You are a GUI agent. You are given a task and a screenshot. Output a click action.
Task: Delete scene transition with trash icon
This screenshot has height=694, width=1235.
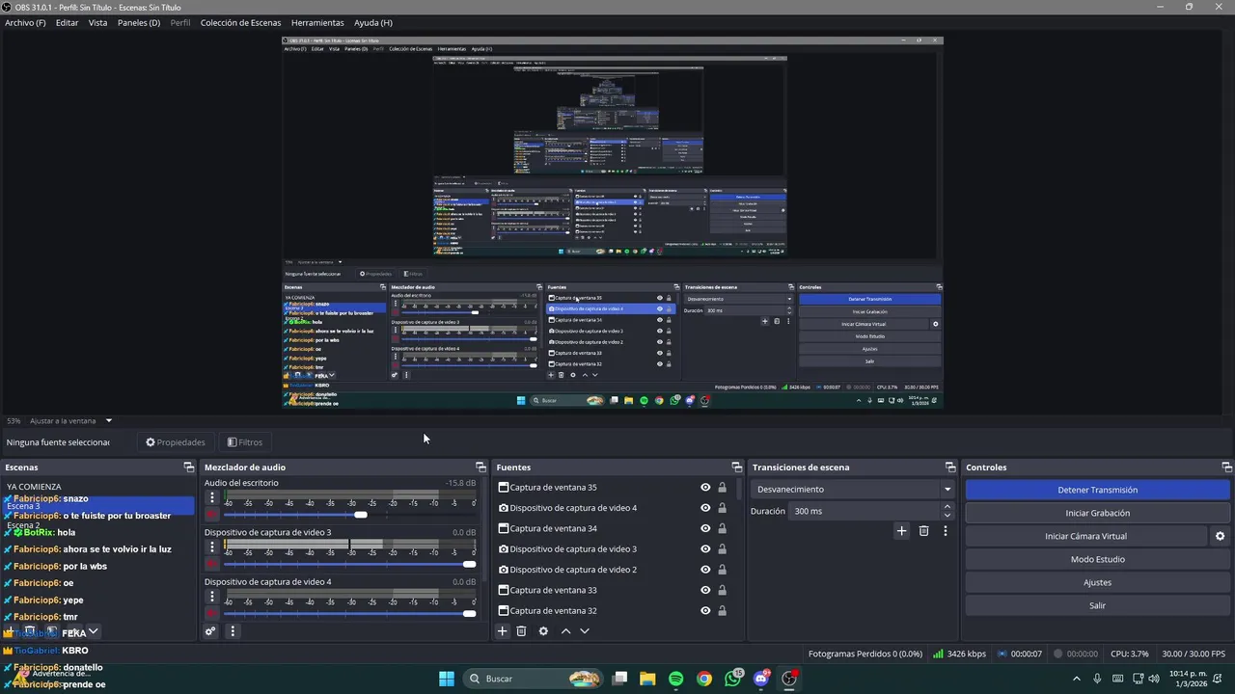coord(923,531)
